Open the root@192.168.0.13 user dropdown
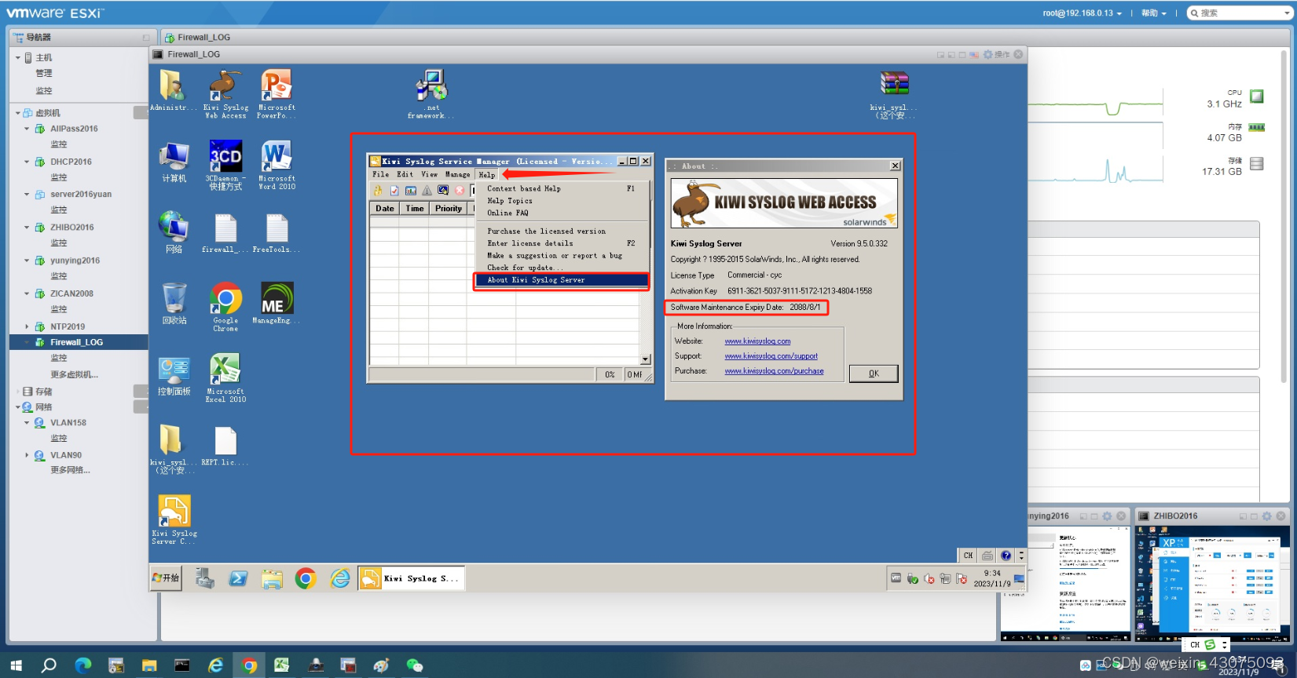This screenshot has width=1297, height=678. tap(1082, 13)
